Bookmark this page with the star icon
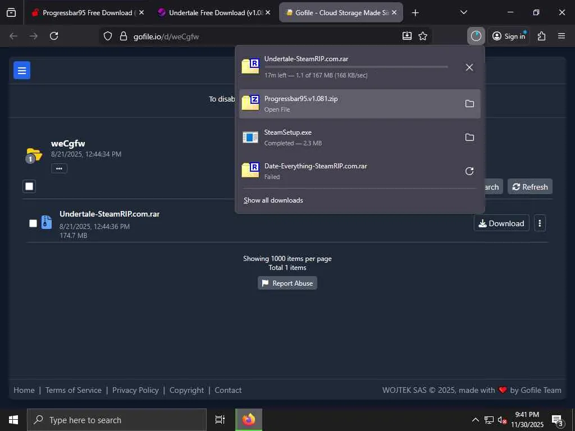The image size is (575, 431). (x=423, y=36)
